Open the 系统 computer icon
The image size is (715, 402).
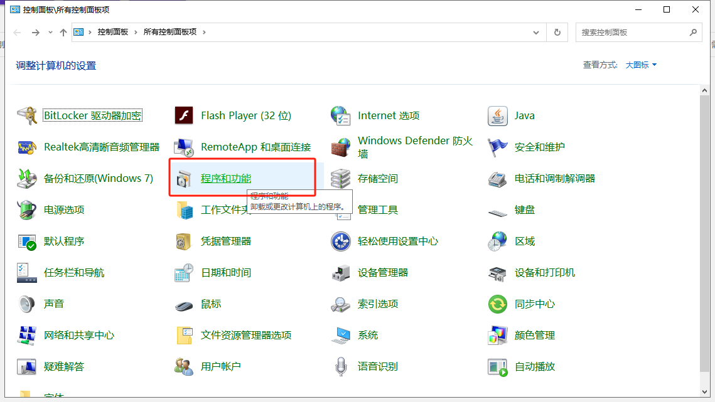pos(341,336)
